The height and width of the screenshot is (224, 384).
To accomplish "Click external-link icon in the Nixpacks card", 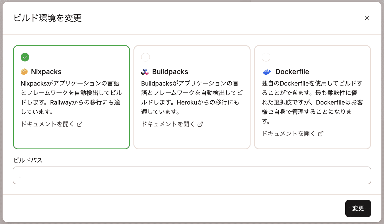I will point(80,124).
